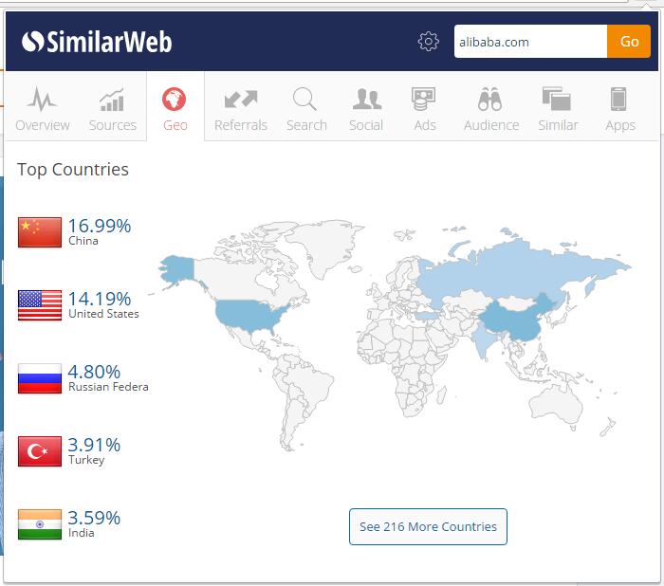
Task: Open the Referrals arrows tab
Action: click(x=241, y=108)
